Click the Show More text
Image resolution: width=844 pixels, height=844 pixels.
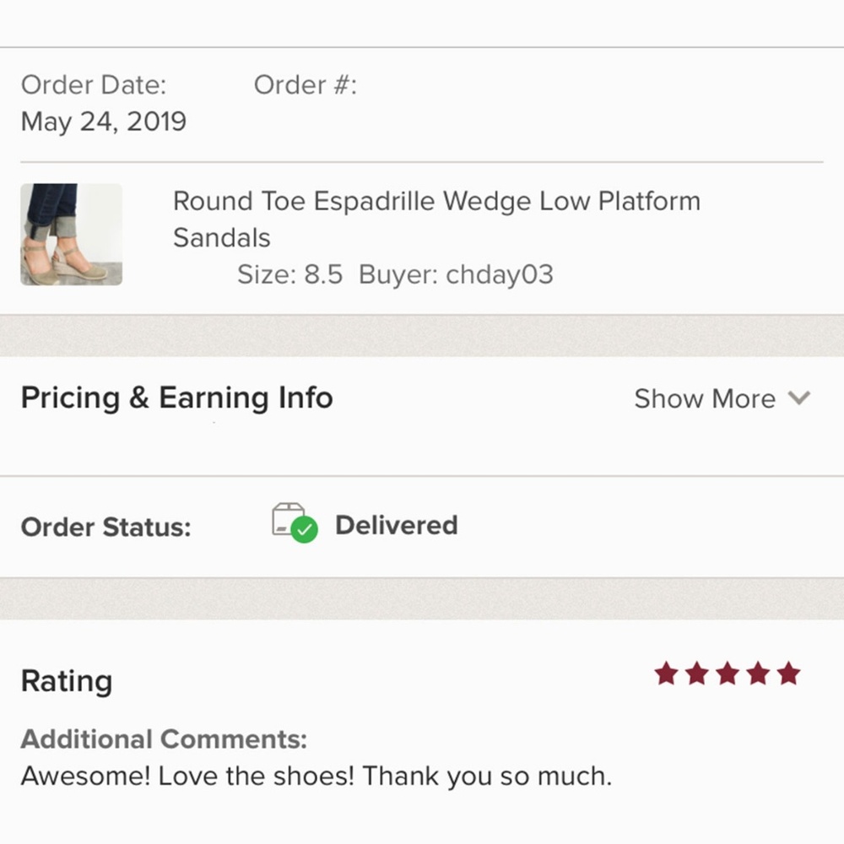pyautogui.click(x=704, y=398)
